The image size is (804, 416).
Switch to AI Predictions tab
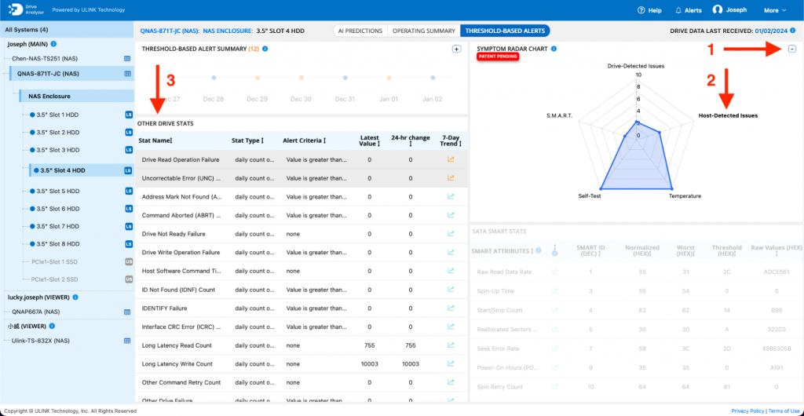[x=360, y=31]
